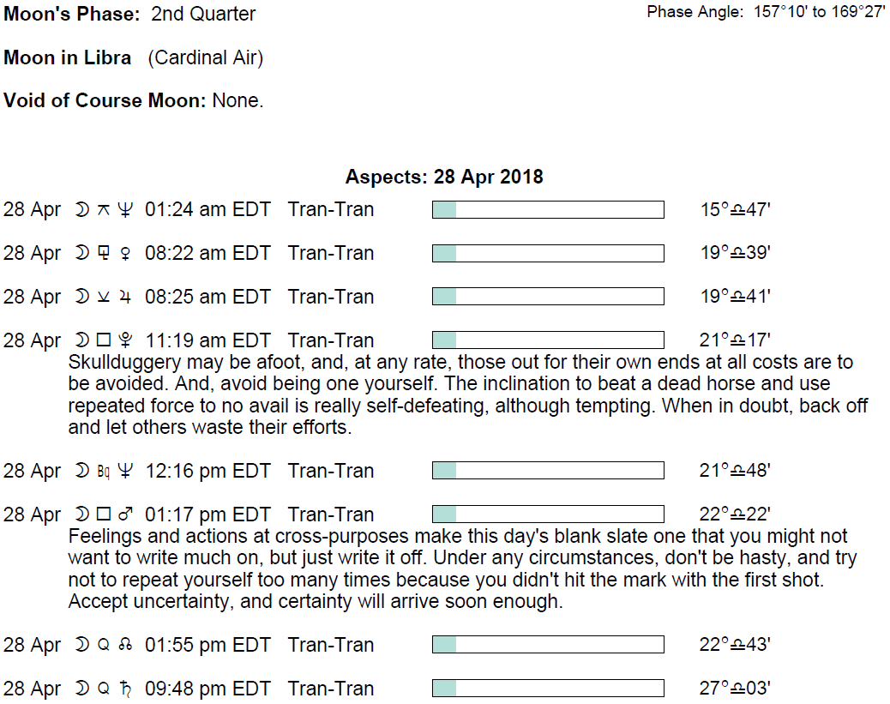890x704 pixels.
Task: Click the Pluto glyph in the 11:19 am row
Action: point(125,341)
